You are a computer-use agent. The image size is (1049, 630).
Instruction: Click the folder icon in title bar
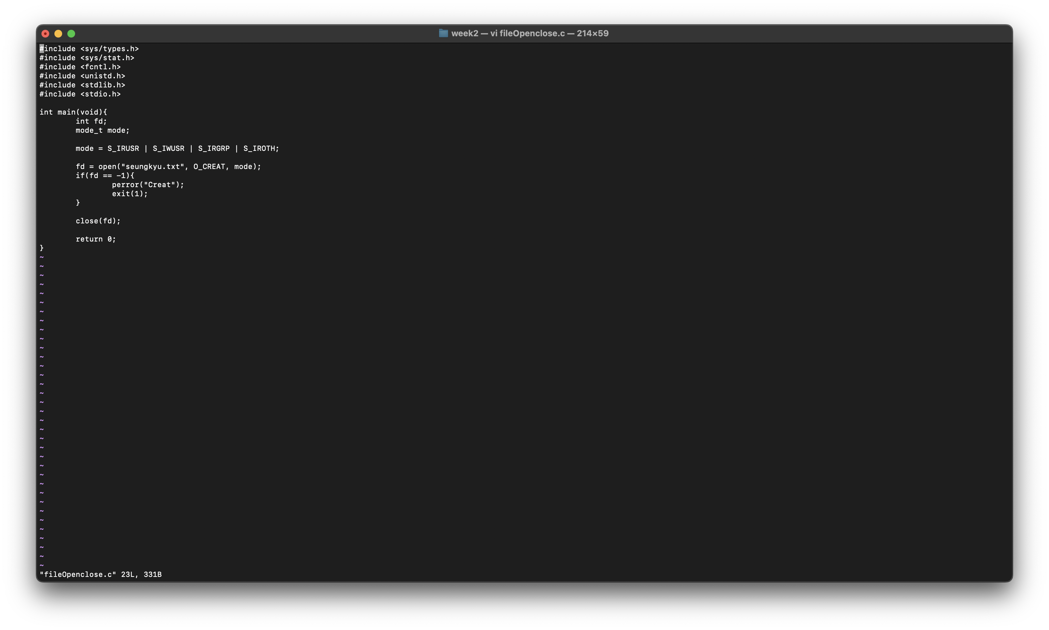click(x=443, y=33)
